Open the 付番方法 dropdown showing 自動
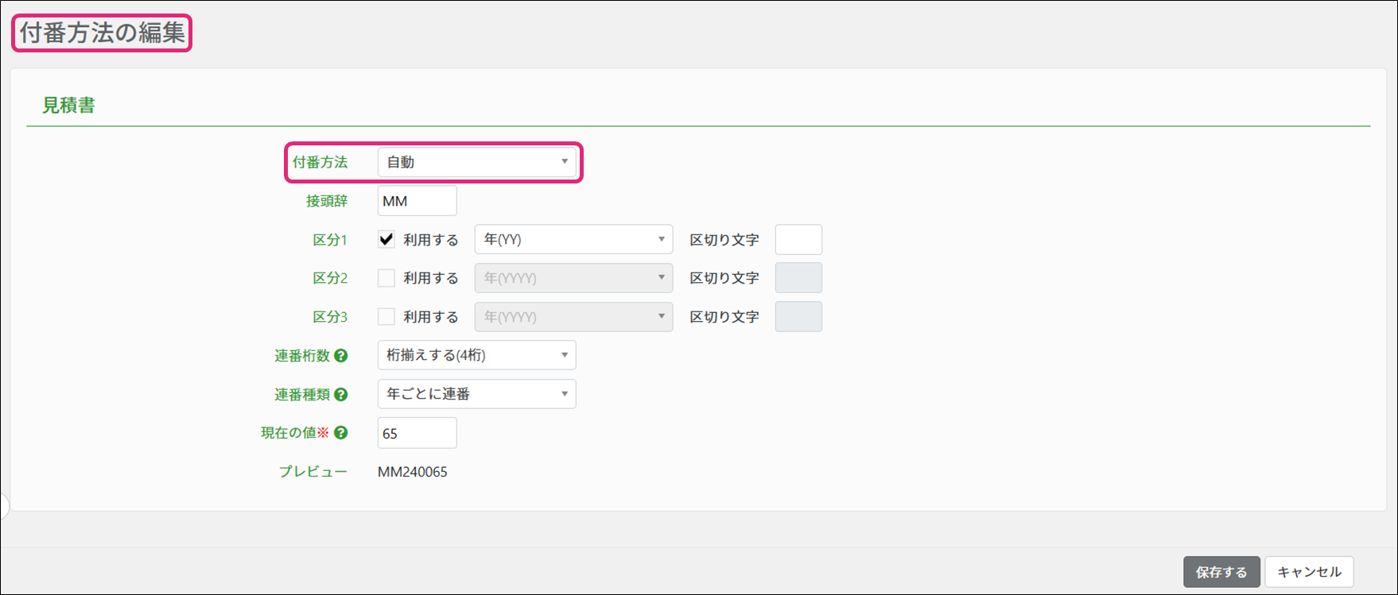This screenshot has width=1398, height=595. click(x=476, y=162)
